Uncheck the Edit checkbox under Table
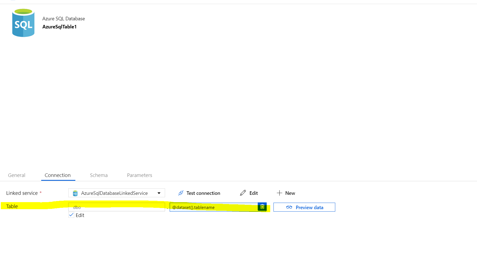The height and width of the screenshot is (263, 477). [x=71, y=215]
